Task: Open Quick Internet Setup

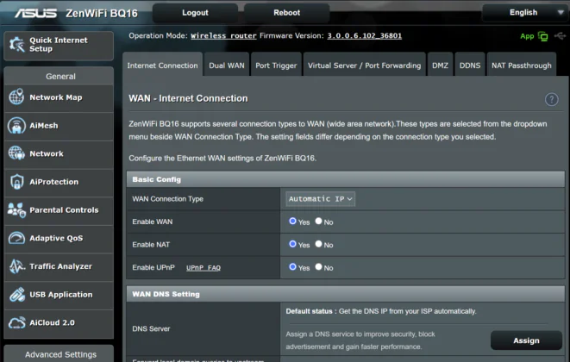Action: 59,45
